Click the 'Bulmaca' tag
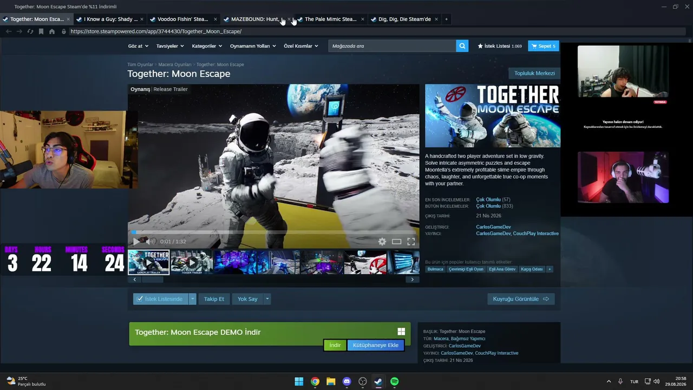The height and width of the screenshot is (390, 693). [x=435, y=269]
